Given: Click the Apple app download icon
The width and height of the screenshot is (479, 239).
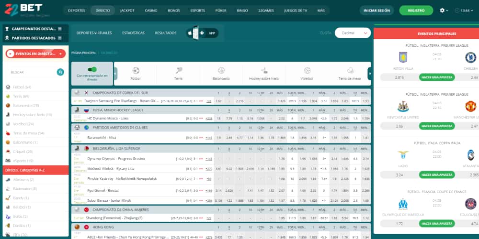Looking at the screenshot, I should coord(190,33).
